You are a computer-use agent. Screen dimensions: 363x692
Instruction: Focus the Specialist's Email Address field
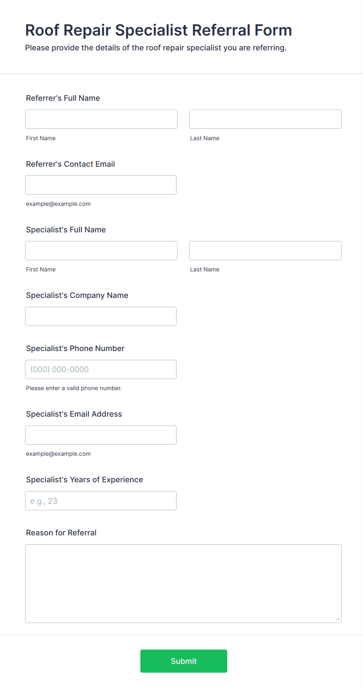(x=101, y=435)
